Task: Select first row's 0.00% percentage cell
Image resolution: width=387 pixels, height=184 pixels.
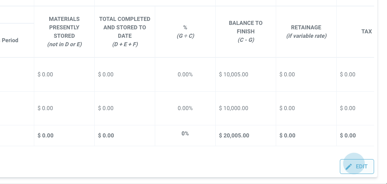Action: [x=185, y=74]
